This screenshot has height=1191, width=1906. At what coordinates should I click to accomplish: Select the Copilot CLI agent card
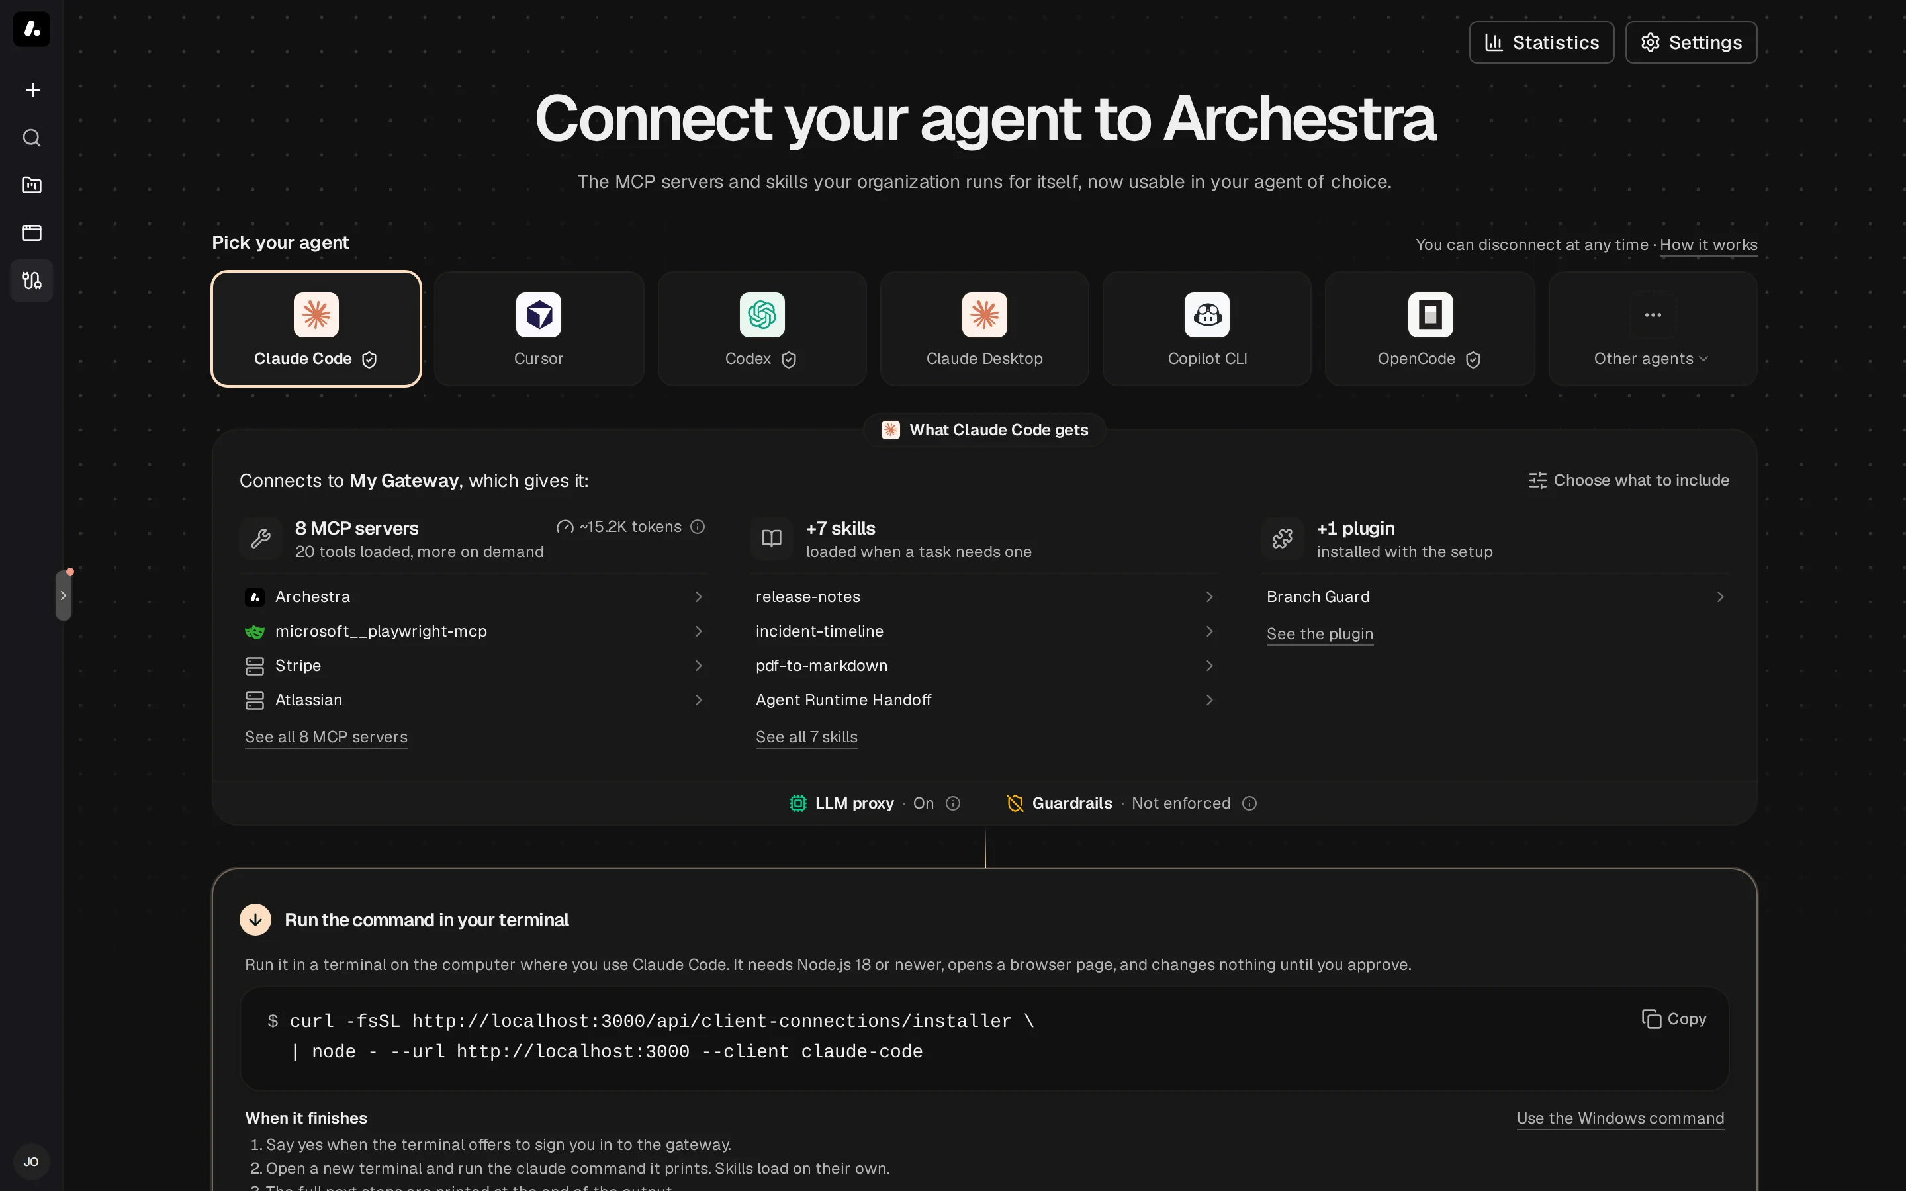1207,328
